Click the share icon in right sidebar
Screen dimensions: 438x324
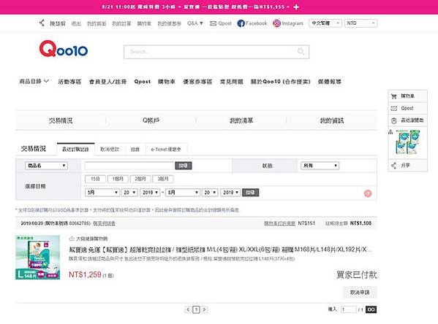pos(393,166)
